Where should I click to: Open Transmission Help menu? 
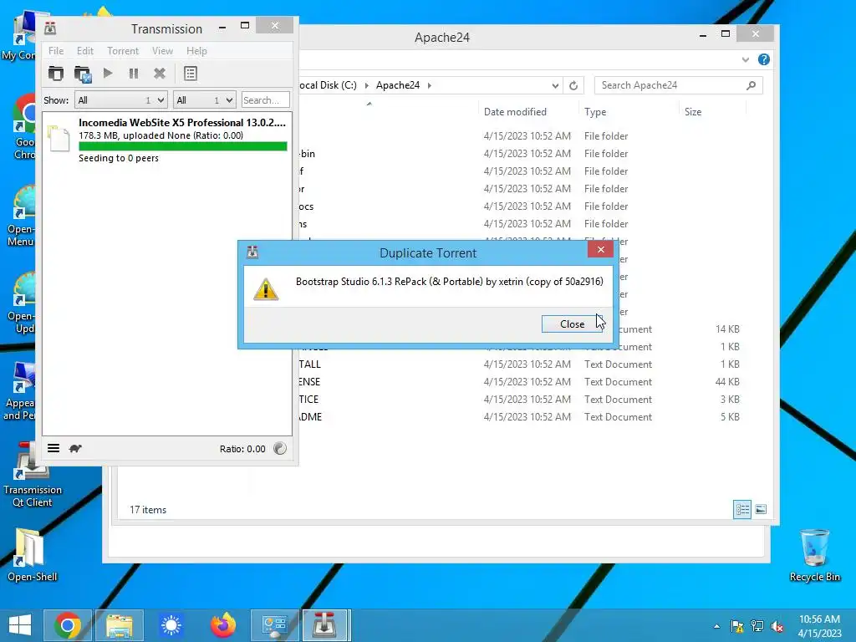(x=196, y=51)
